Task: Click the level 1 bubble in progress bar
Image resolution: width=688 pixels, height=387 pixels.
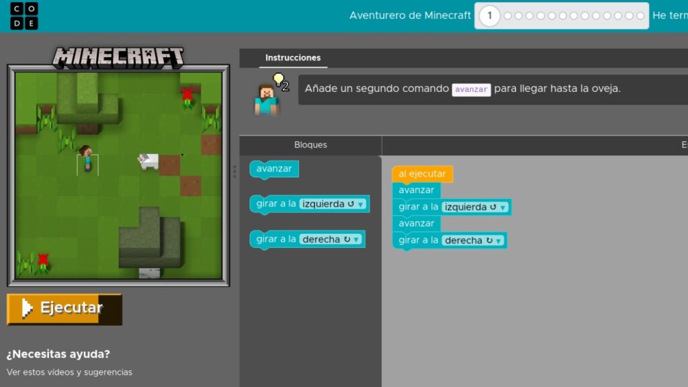Action: coord(490,15)
